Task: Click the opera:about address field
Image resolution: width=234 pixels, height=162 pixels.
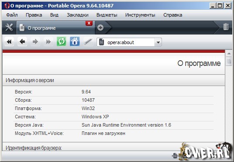Action: click(126, 42)
